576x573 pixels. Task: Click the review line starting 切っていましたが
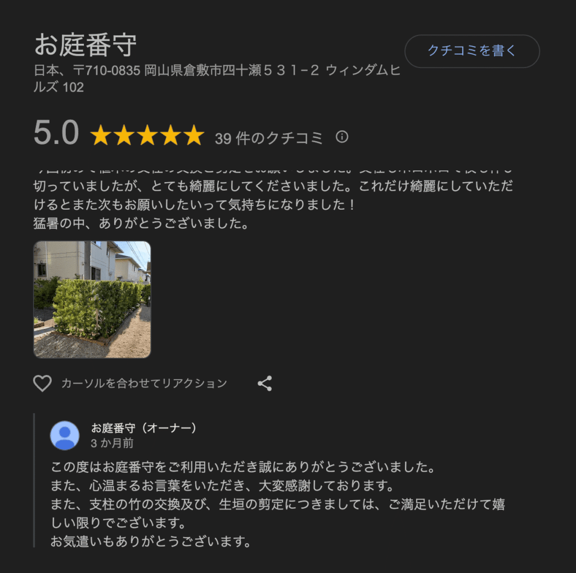(273, 186)
